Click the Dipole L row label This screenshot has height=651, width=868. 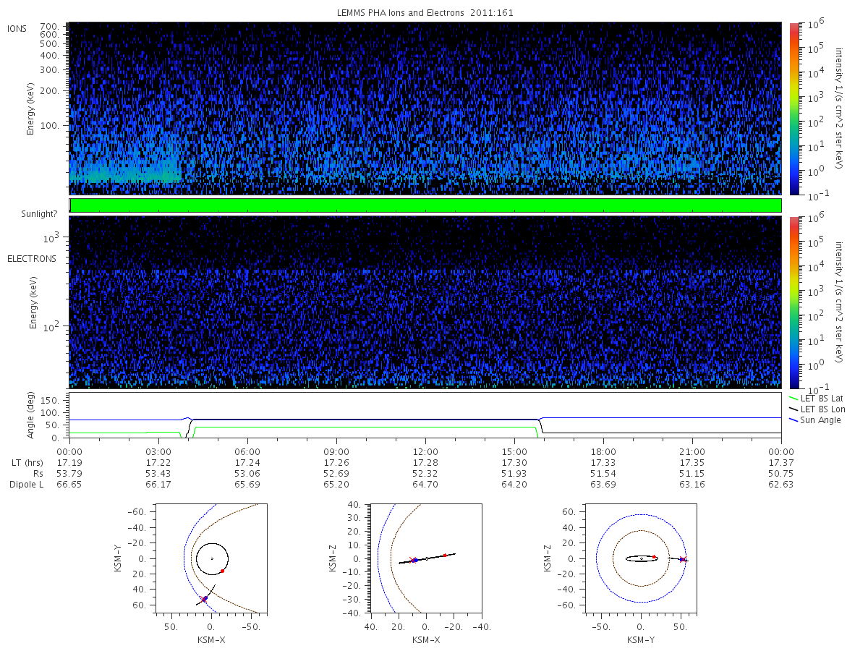click(26, 484)
